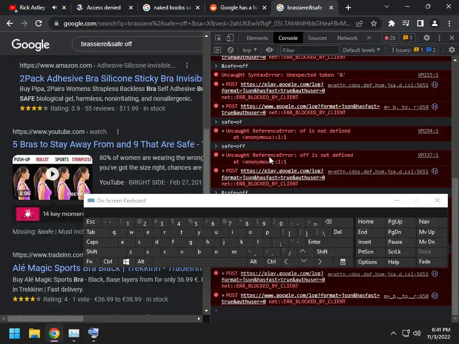Viewport: 459px width, 344px height.
Task: Open VM215:1 source link
Action: pyautogui.click(x=428, y=75)
